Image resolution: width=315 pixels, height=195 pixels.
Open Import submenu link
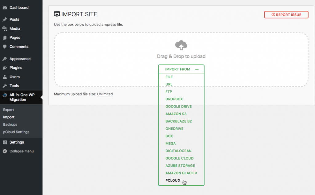point(9,117)
